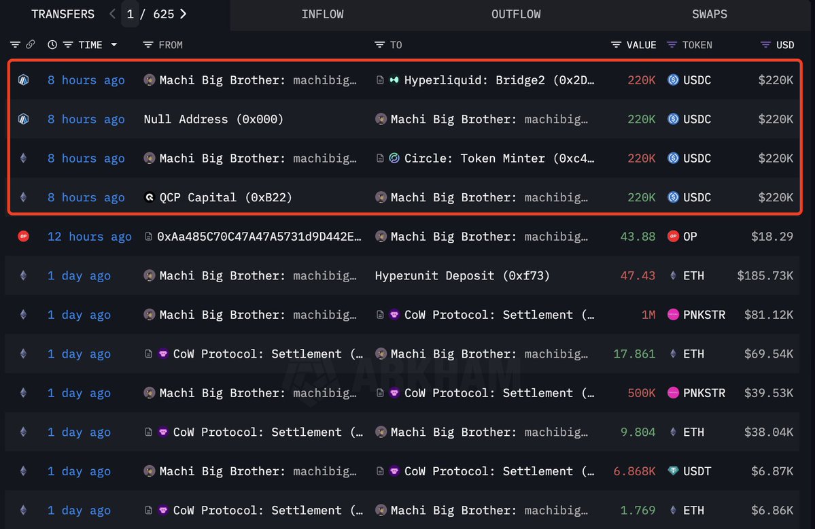Click the page number field showing 1

pyautogui.click(x=130, y=14)
